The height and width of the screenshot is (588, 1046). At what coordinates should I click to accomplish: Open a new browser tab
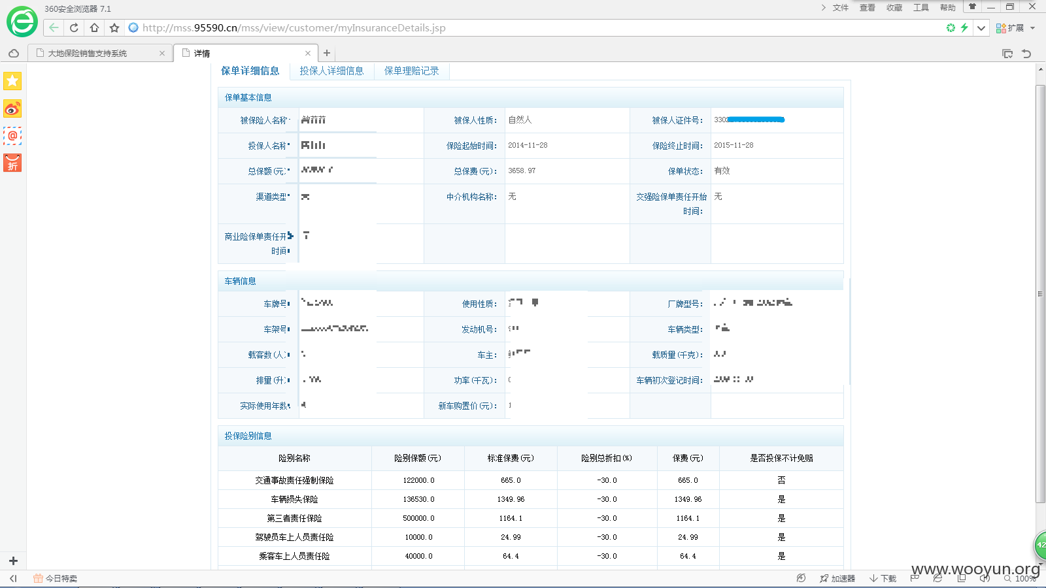click(327, 54)
